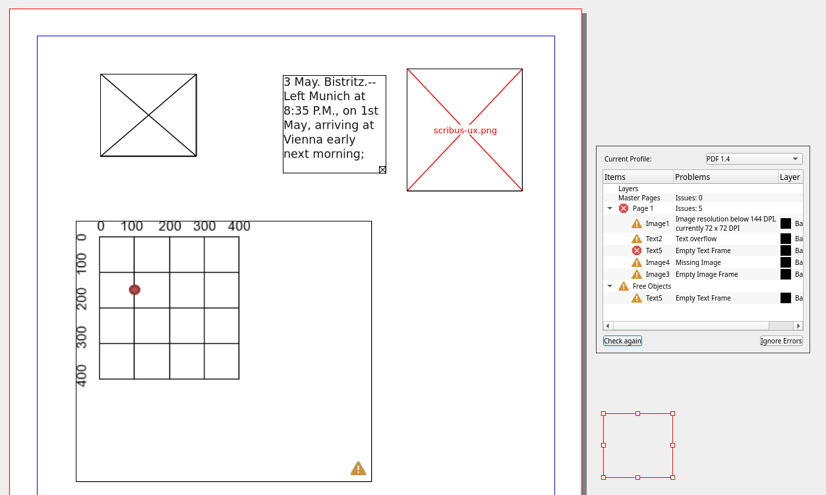Collapse the Page 1 tree node
The image size is (826, 495).
pos(610,208)
